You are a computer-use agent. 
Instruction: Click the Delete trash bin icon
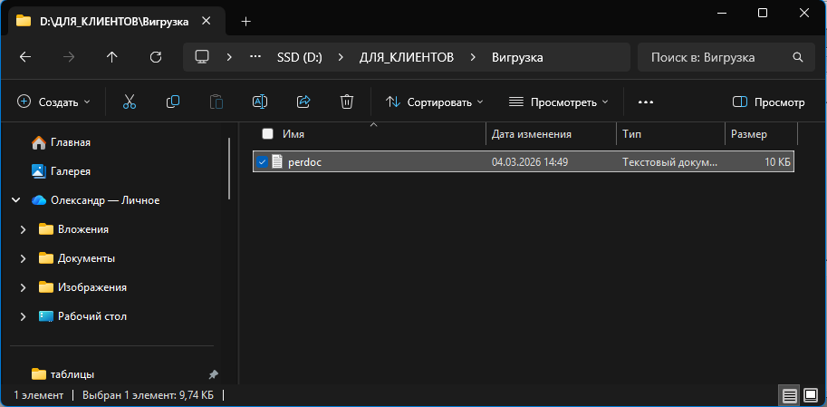(347, 102)
